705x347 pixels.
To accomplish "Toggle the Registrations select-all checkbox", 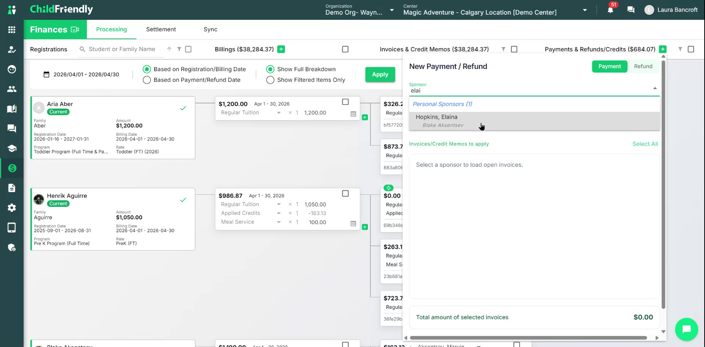I will tap(188, 49).
